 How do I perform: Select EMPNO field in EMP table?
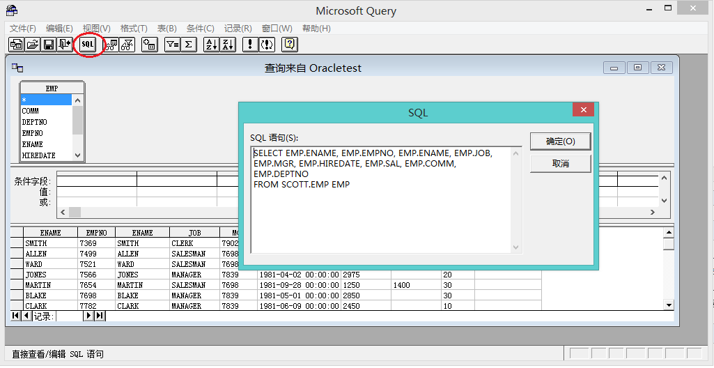tap(46, 133)
